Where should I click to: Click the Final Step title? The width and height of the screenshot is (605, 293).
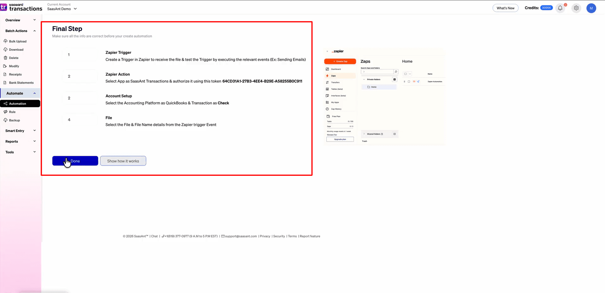(67, 29)
